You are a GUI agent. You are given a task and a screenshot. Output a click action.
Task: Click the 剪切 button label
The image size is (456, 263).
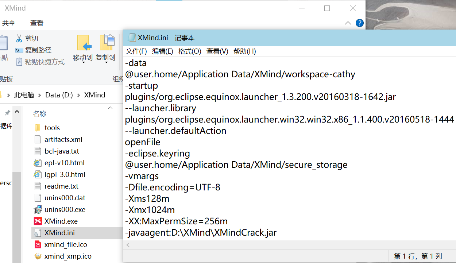[x=32, y=39]
